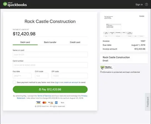Image resolution: width=151 pixels, height=124 pixels.
Task: Open the Terms of Service link
Action: [x=44, y=96]
